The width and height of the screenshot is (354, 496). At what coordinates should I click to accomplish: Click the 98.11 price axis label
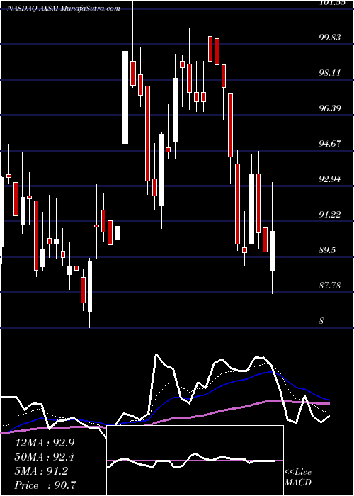(330, 73)
